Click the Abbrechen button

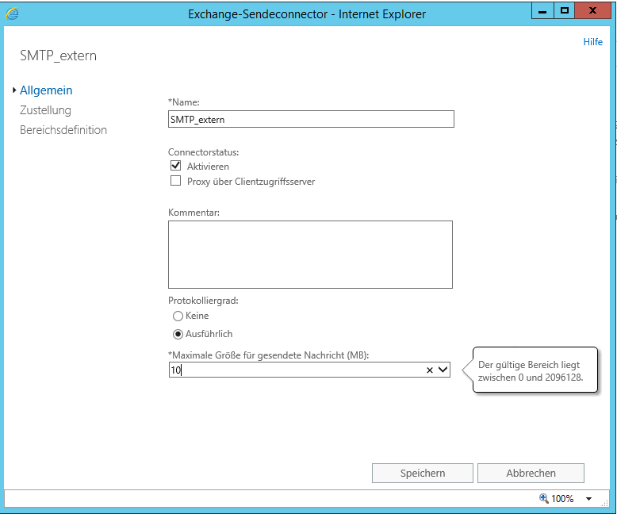[x=531, y=473]
